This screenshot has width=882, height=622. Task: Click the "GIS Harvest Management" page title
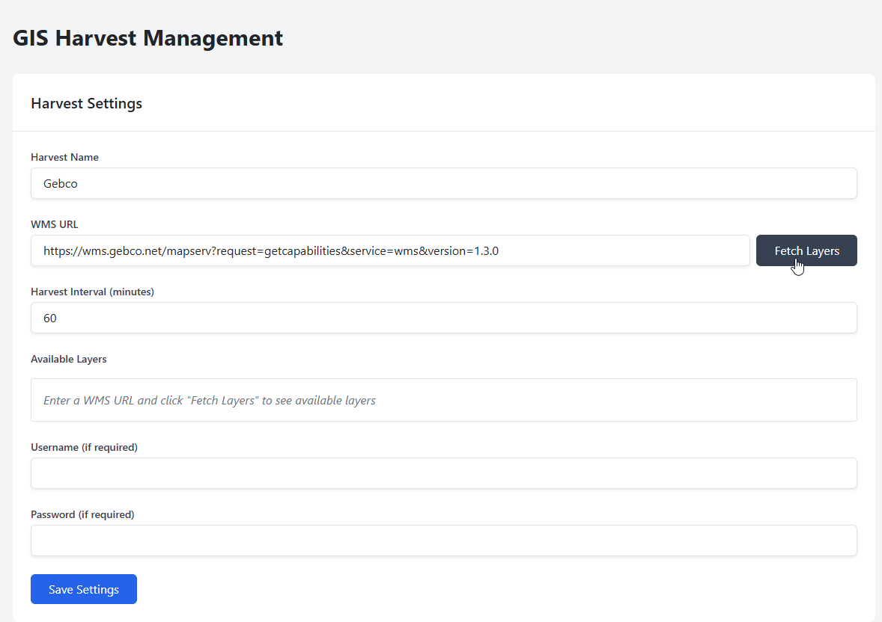[147, 38]
